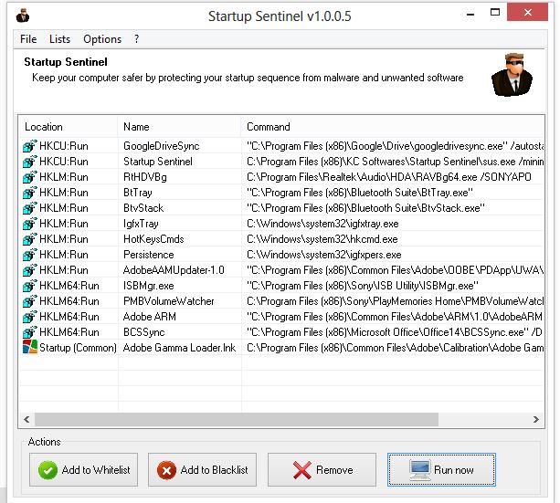
Task: Select the registry icon for Startup Sentinel row
Action: [30, 162]
